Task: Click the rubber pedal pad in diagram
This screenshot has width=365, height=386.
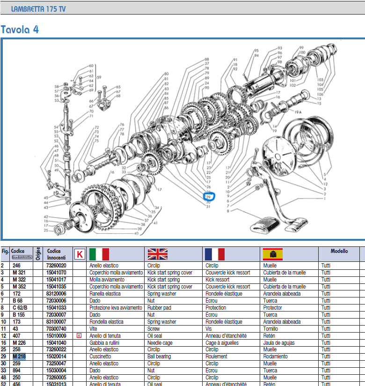Action: click(265, 224)
